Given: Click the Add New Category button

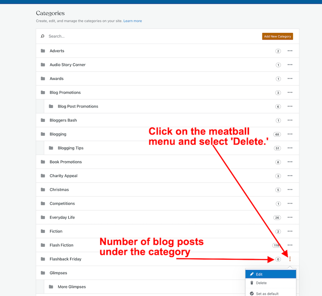Looking at the screenshot, I should click(277, 36).
